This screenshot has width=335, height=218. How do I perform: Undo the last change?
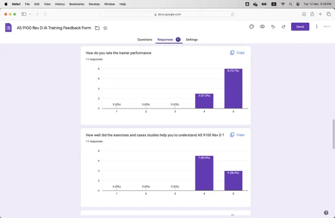273,27
